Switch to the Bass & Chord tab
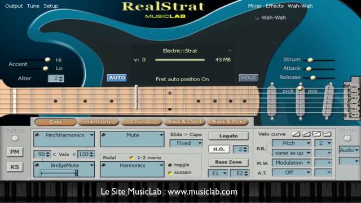 pos(184,122)
